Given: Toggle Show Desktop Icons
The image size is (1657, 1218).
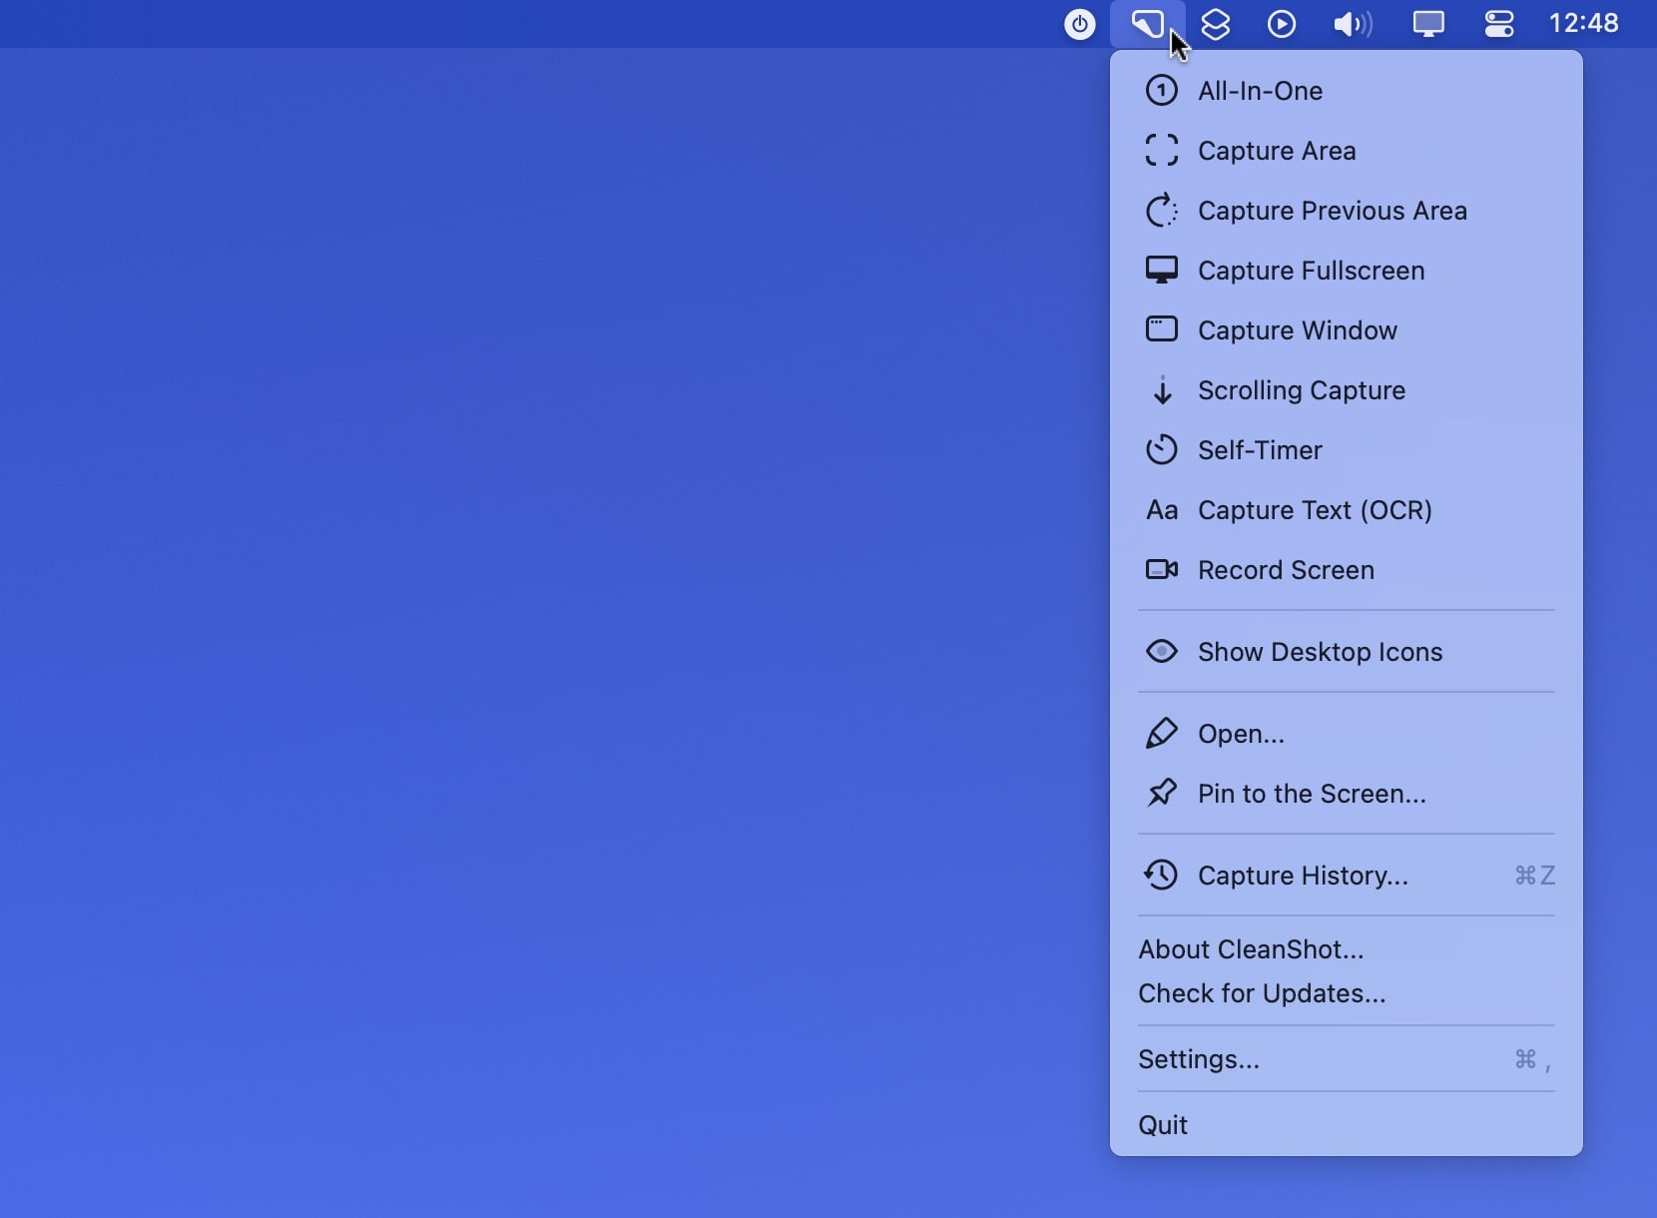Looking at the screenshot, I should tap(1320, 652).
